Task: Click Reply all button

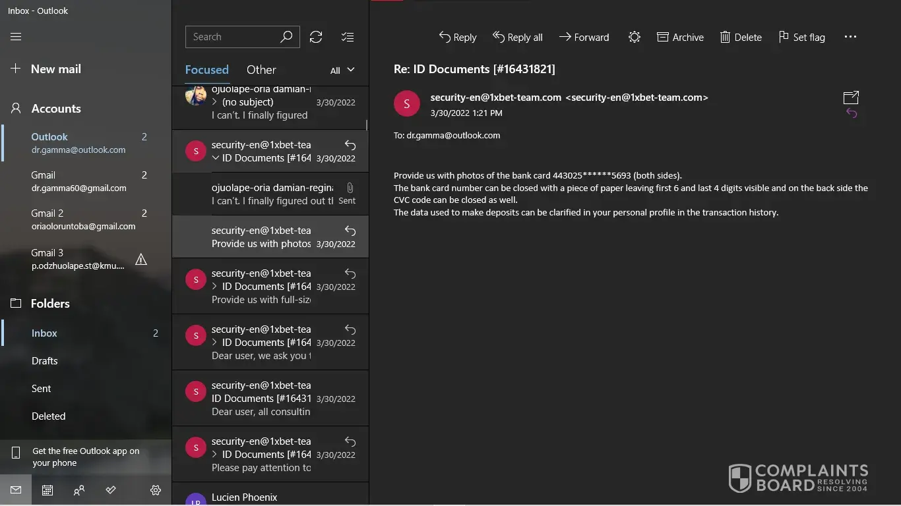Action: (x=518, y=37)
